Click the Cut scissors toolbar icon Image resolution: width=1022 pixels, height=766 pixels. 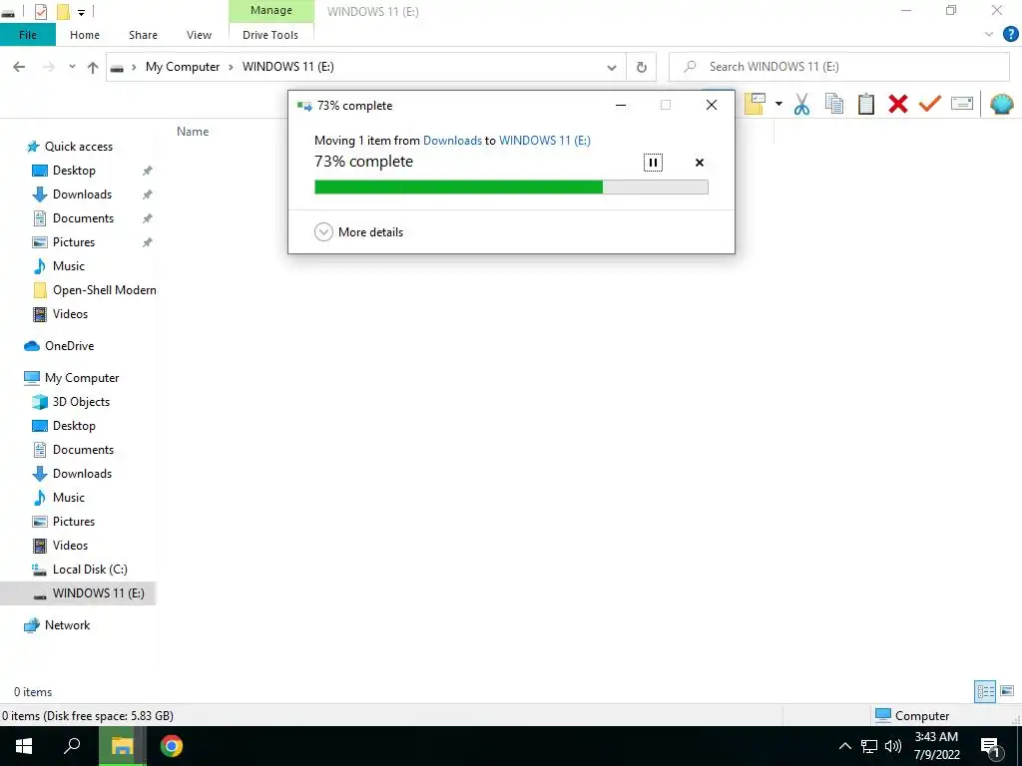pyautogui.click(x=801, y=104)
